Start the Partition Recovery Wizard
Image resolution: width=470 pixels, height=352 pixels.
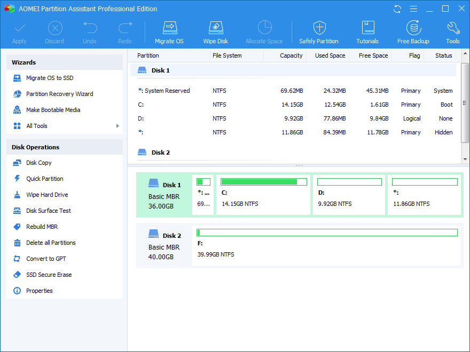coord(59,94)
